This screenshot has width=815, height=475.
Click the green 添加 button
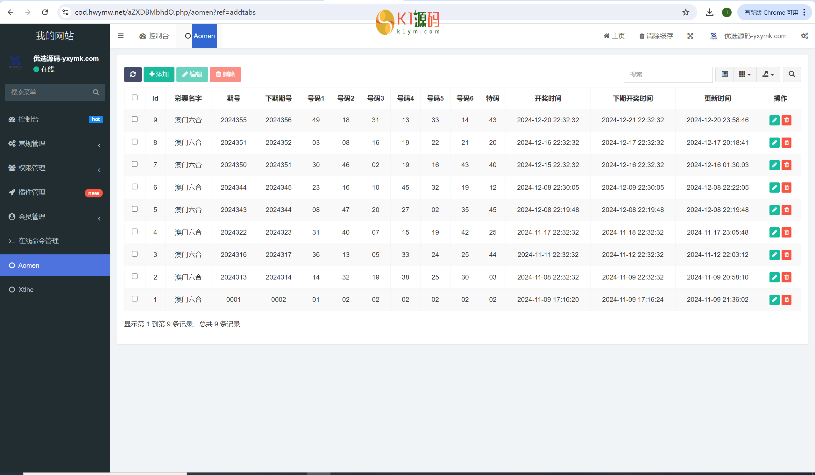[159, 74]
